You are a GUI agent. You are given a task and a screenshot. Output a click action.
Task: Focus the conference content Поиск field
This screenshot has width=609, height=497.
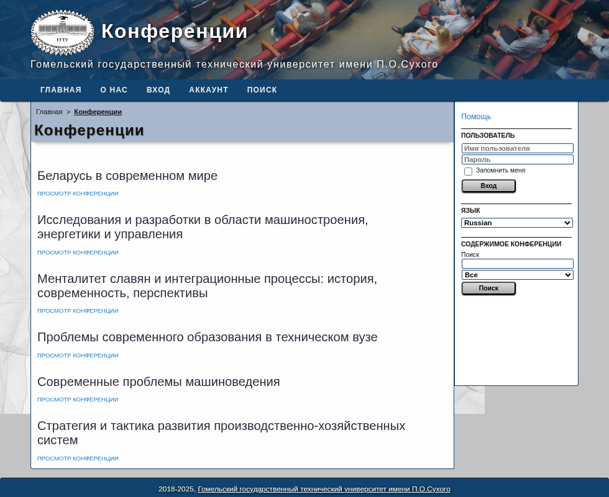517,264
